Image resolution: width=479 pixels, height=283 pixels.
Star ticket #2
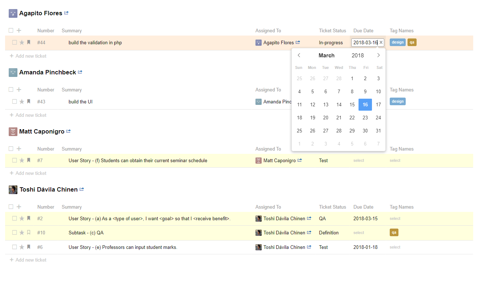[x=22, y=218]
